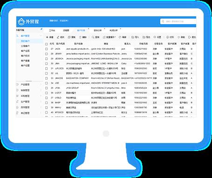
Task: Check the box for row 28 JENNY
Action: (47, 54)
